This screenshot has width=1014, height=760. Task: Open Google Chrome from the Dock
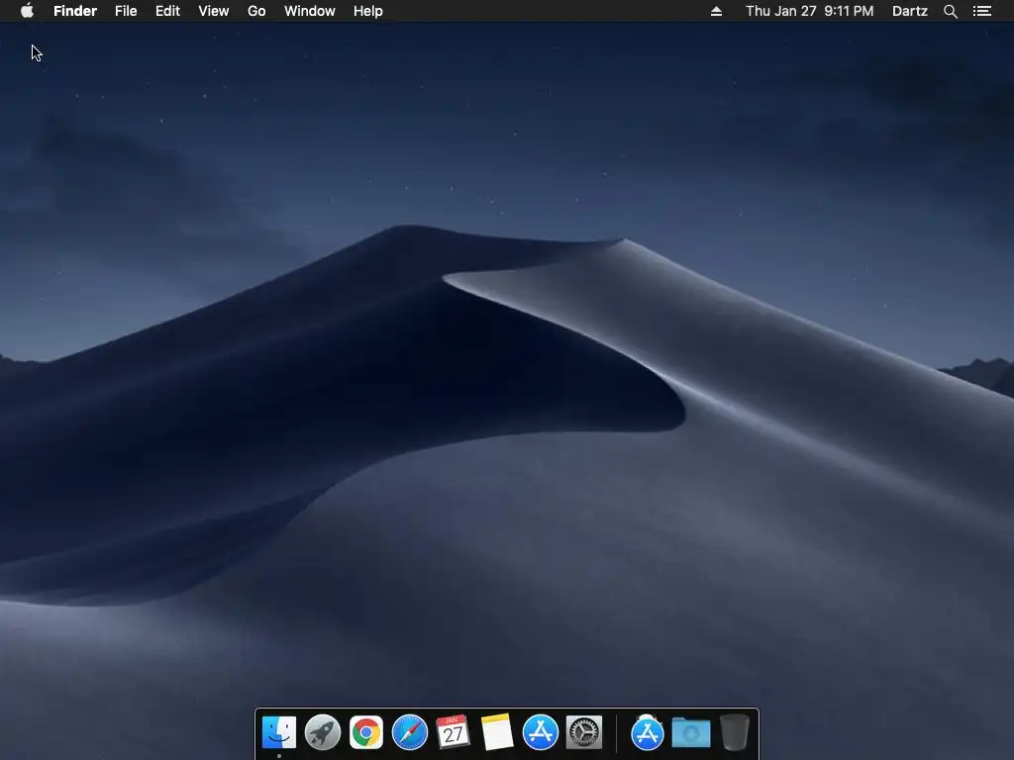pyautogui.click(x=366, y=732)
